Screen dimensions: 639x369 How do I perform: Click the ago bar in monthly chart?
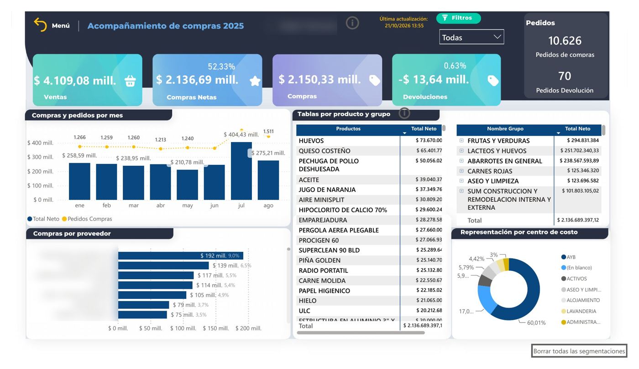pos(268,180)
